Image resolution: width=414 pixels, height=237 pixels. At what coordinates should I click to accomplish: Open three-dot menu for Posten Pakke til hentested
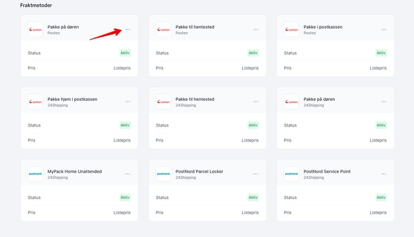point(256,29)
